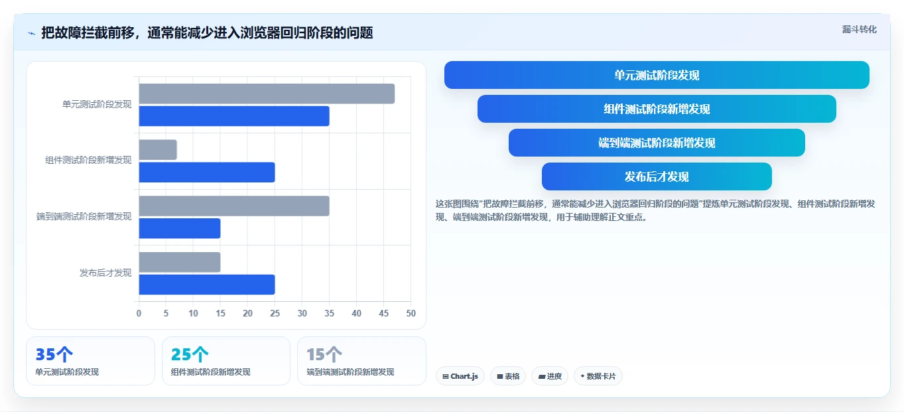Image resolution: width=904 pixels, height=412 pixels.
Task: Click the gray bar for 端到端测试阶段新增发现
Action: pyautogui.click(x=234, y=206)
